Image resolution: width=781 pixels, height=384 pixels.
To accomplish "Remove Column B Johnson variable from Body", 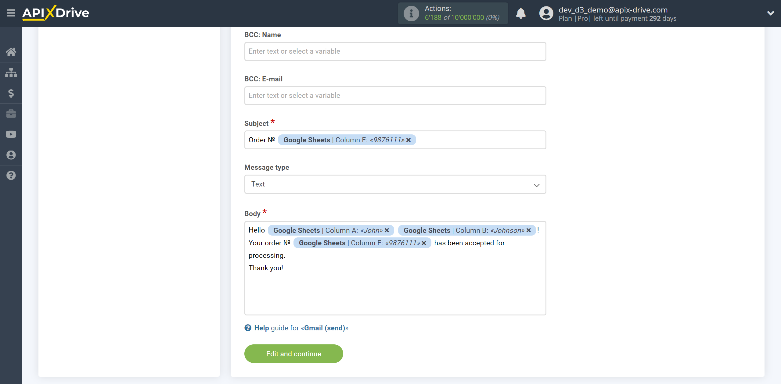I will 529,230.
